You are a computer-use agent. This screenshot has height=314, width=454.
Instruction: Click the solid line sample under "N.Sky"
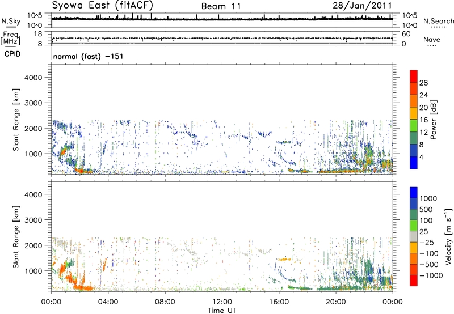[x=11, y=27]
